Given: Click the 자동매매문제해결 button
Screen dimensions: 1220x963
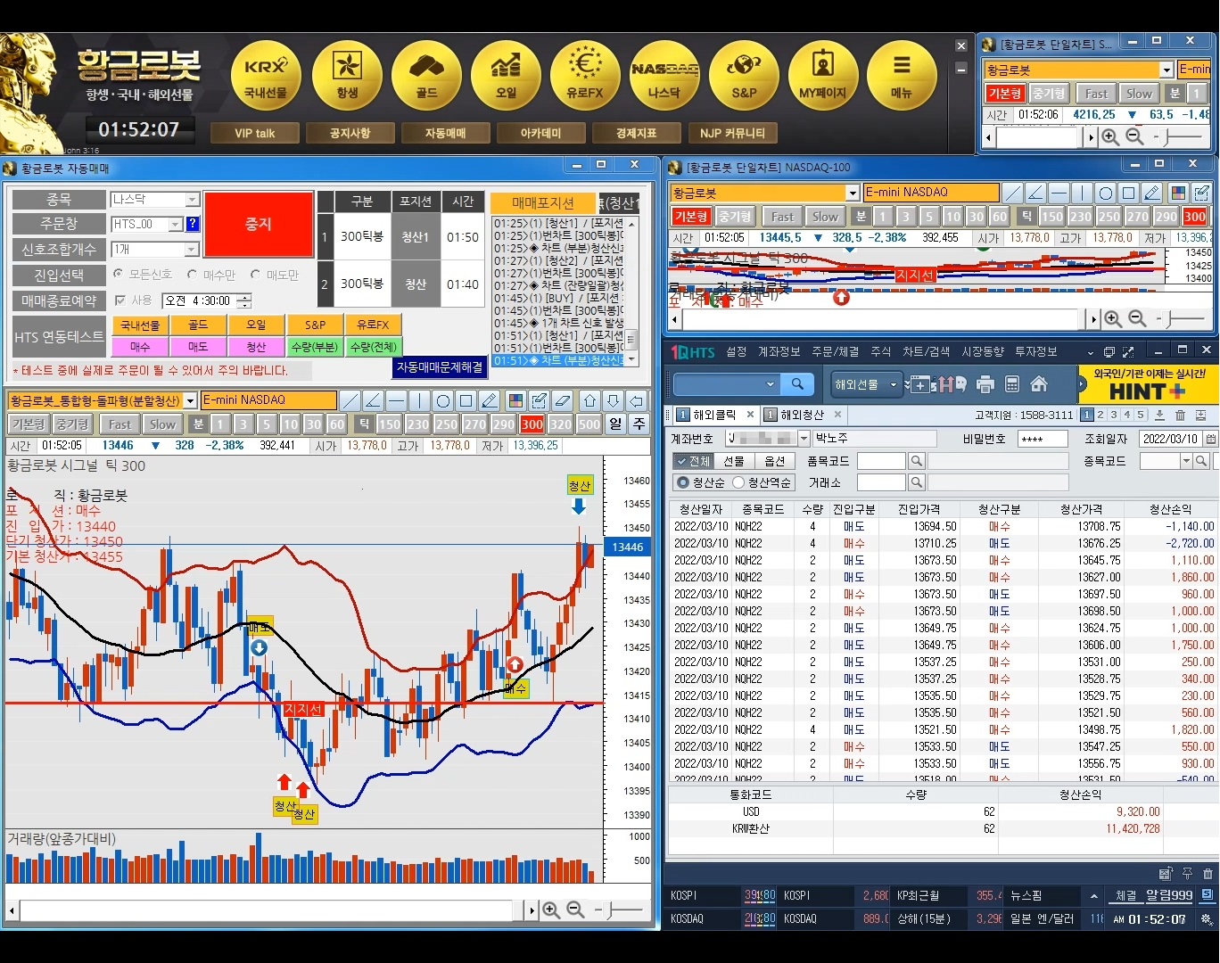Looking at the screenshot, I should (440, 366).
